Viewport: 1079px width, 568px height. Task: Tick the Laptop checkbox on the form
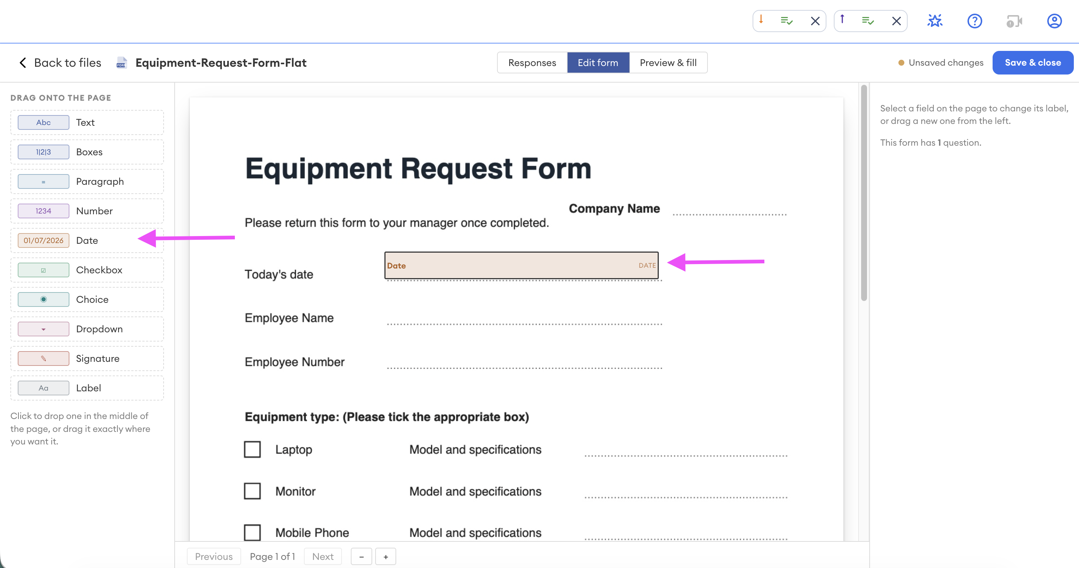point(252,450)
